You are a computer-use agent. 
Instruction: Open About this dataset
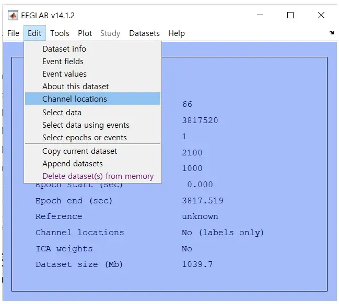click(75, 87)
